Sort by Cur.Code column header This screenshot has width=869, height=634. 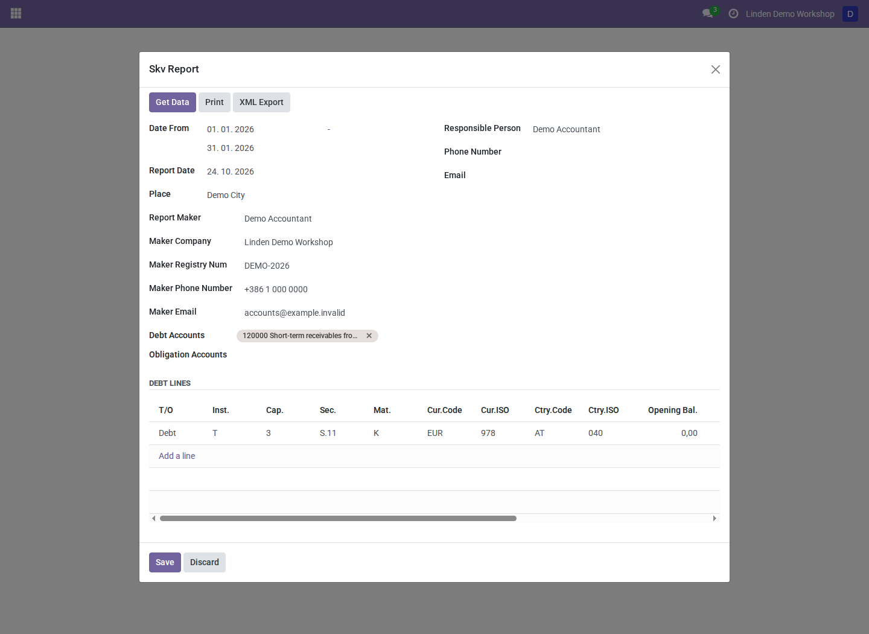(444, 410)
